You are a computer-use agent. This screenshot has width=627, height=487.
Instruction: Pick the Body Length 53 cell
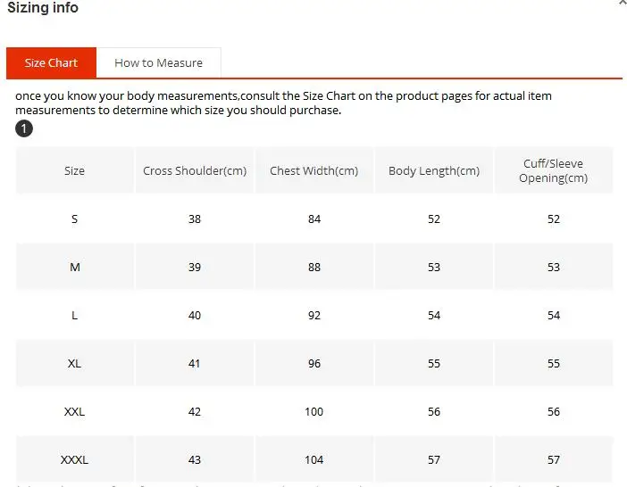pos(434,267)
